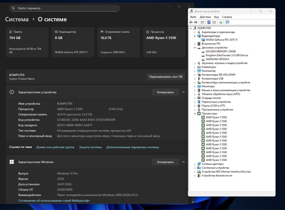Collapse the Процессоры tree node

(x=195, y=114)
